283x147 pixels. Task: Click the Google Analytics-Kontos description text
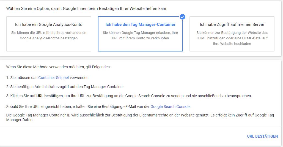[49, 36]
